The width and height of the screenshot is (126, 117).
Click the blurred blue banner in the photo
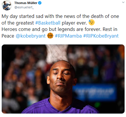(x=95, y=92)
